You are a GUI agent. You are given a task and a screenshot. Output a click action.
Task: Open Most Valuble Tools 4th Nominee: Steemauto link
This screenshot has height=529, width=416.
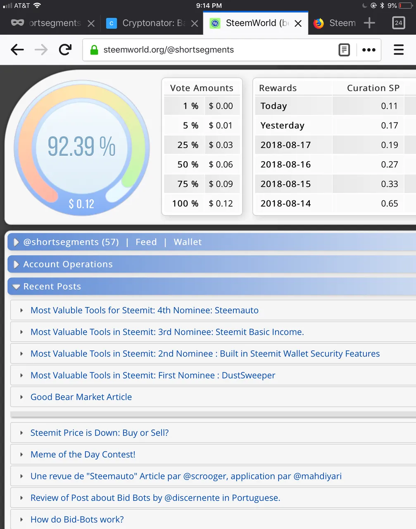(145, 310)
